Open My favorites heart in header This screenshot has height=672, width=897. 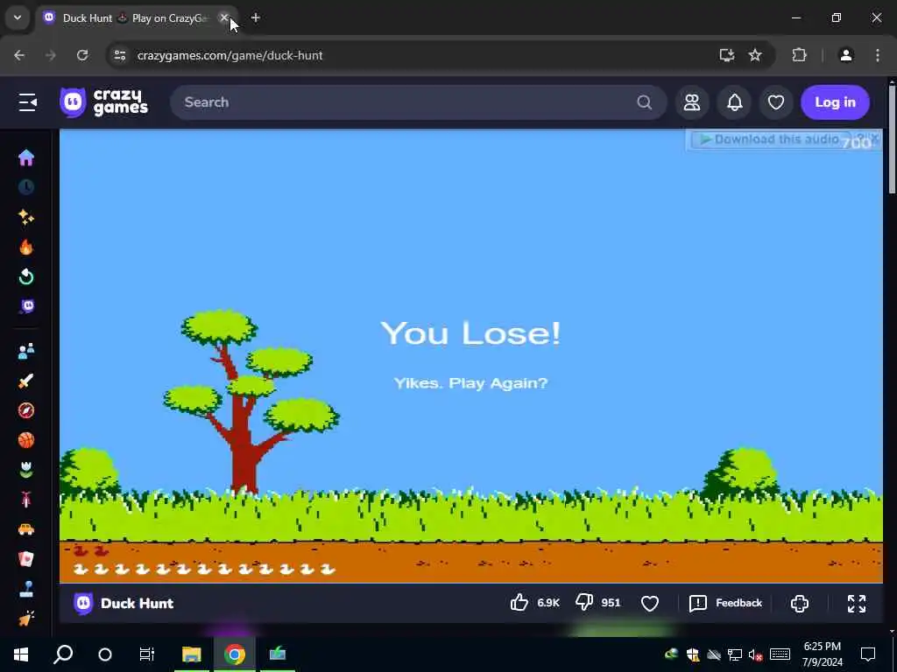[x=776, y=102]
